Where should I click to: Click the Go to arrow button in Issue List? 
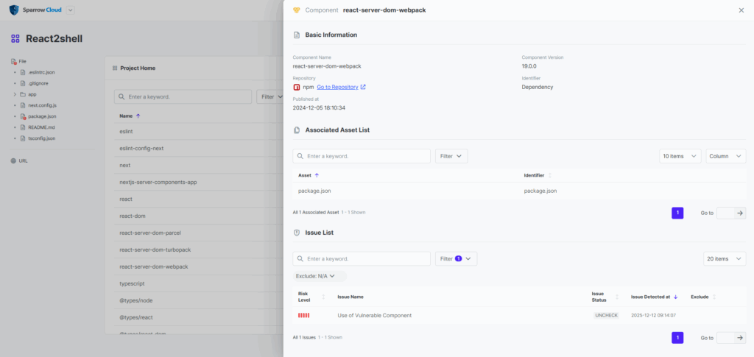click(730, 337)
